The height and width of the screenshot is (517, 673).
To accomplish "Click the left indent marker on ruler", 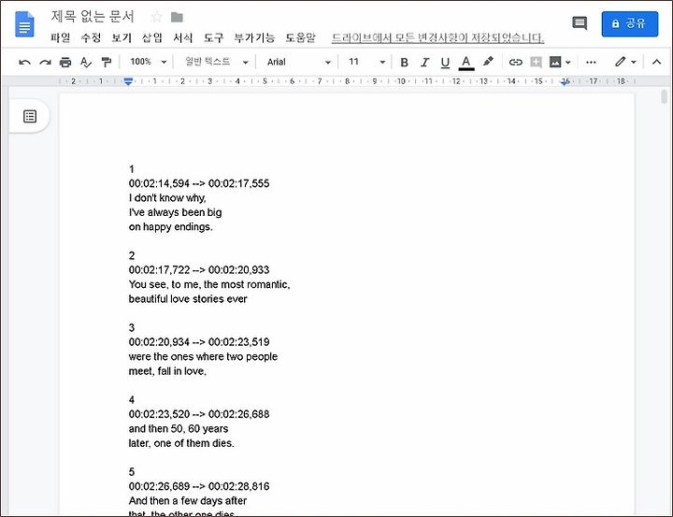I will 128,81.
